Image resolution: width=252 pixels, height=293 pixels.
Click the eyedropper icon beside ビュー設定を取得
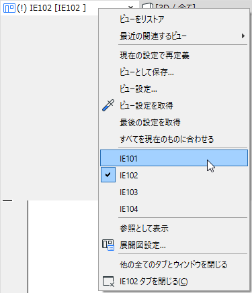[x=108, y=105]
